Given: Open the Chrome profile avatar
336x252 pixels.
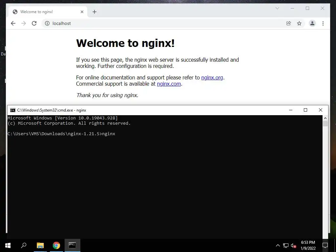Looking at the screenshot, I should click(312, 23).
